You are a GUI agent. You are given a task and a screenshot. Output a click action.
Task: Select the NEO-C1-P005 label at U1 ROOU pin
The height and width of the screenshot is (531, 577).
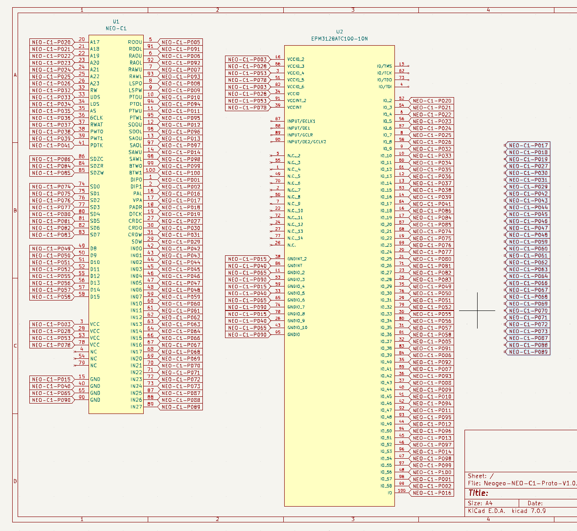click(x=181, y=42)
